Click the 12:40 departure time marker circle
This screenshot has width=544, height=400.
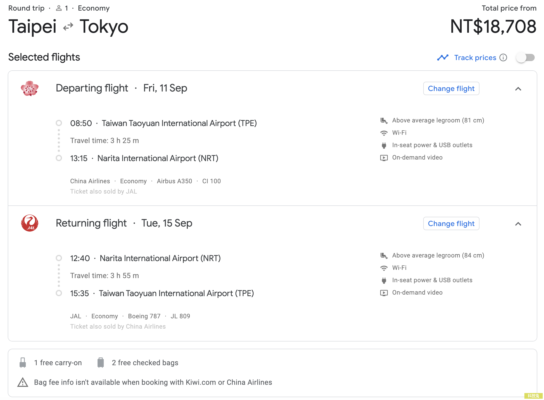59,258
